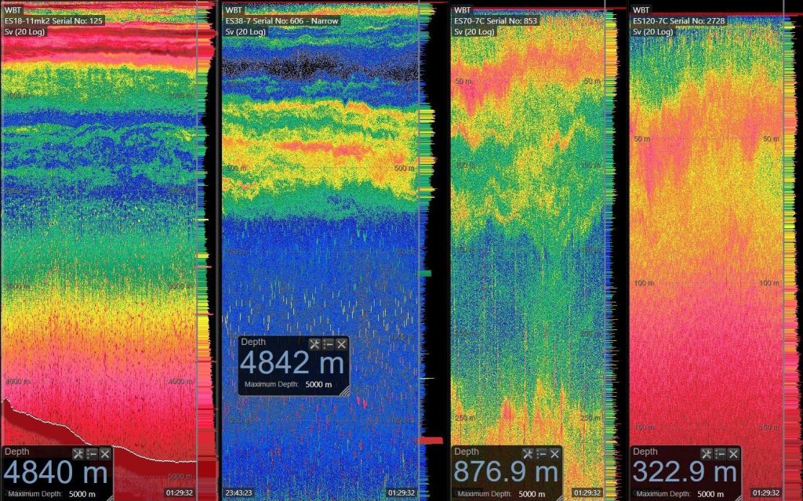
Task: Open the wrench icon on the 4840 m depth panel
Action: [78, 454]
